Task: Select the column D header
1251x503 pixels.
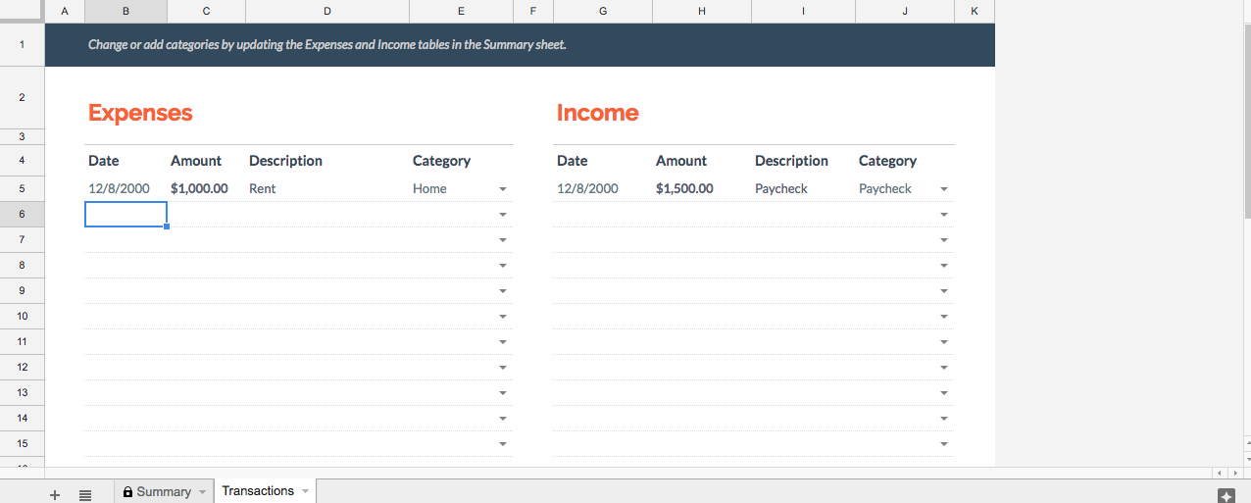Action: [x=326, y=11]
